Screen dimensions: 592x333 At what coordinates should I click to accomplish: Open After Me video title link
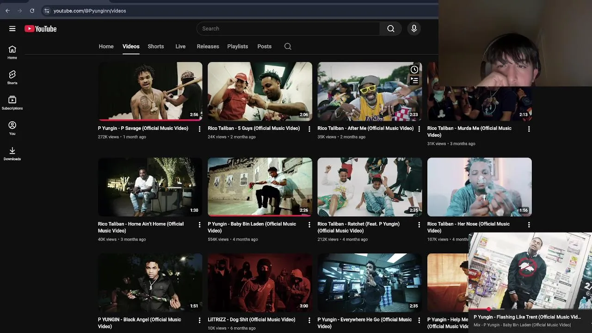pyautogui.click(x=365, y=128)
